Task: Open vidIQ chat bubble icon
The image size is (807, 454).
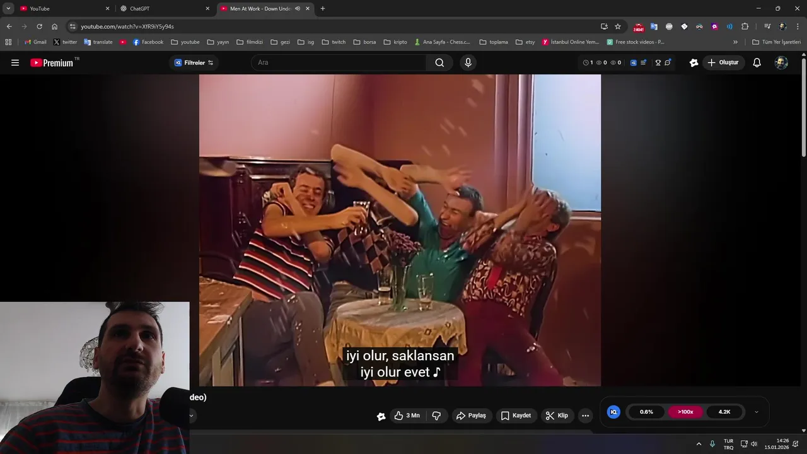Action: [x=668, y=62]
